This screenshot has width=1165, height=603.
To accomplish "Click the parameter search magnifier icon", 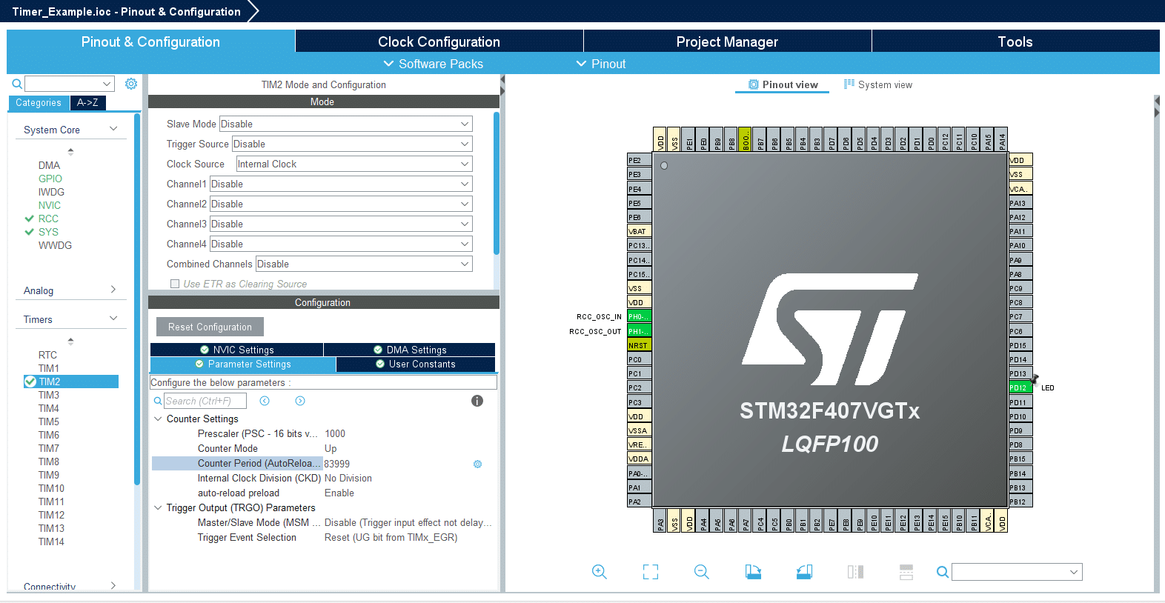I will click(x=158, y=401).
